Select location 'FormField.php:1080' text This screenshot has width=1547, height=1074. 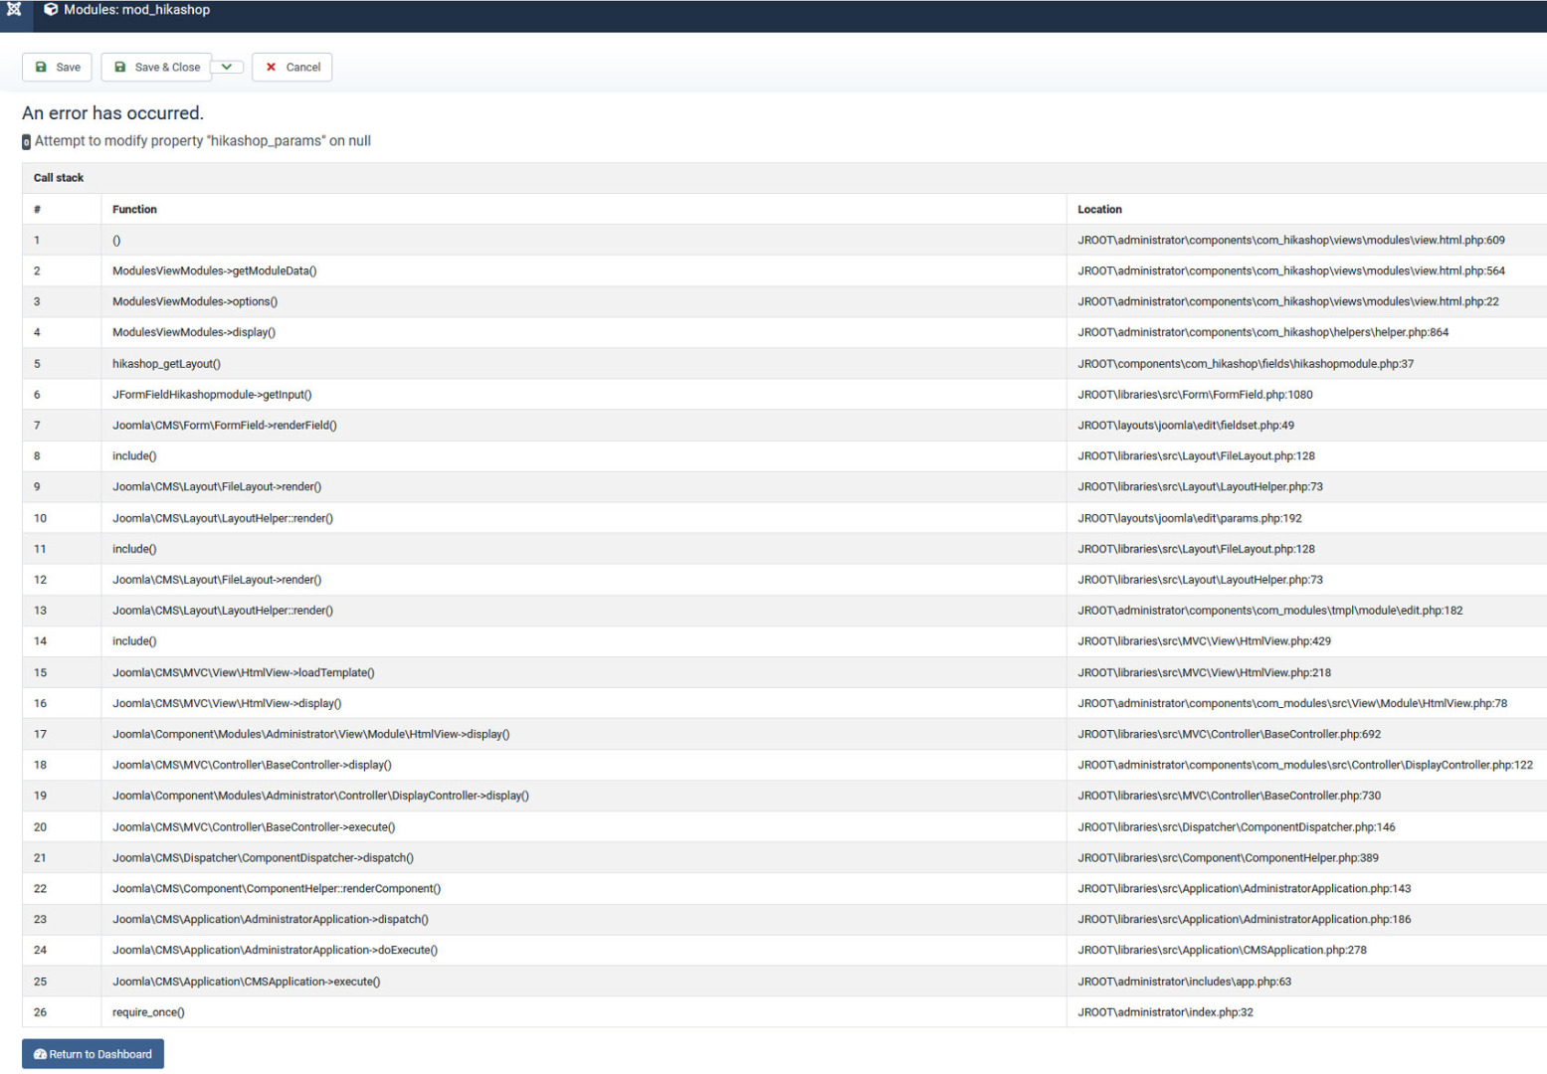coord(1264,395)
